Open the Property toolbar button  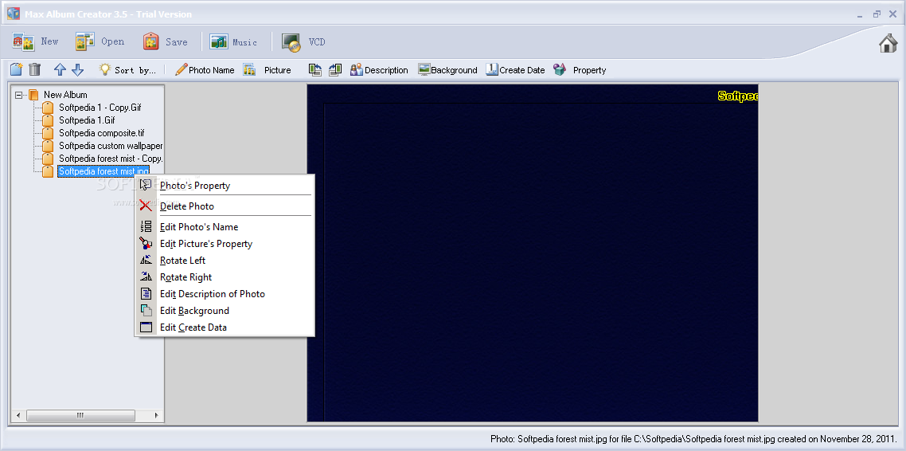(x=580, y=70)
